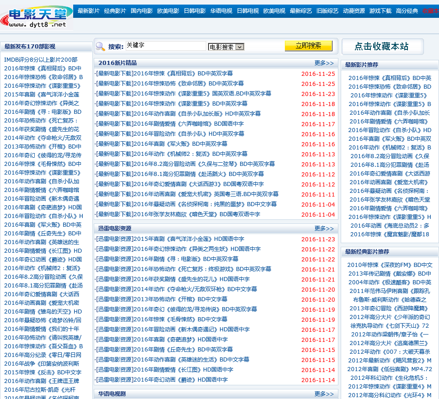Open 迅雷 《开棺》BD中文字幕 link
The width and height of the screenshot is (439, 399).
click(180, 300)
